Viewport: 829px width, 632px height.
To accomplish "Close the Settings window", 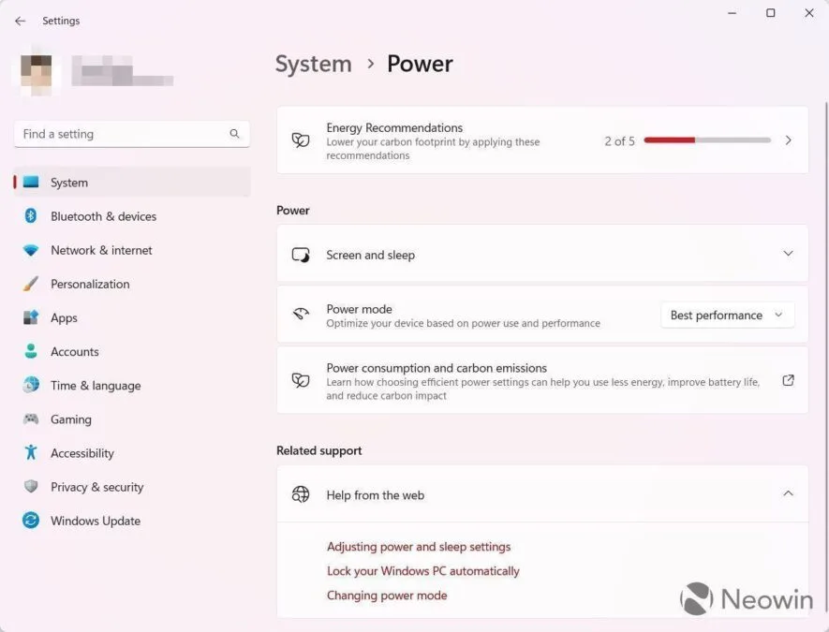I will point(809,13).
